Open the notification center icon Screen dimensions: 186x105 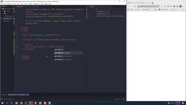(183, 103)
